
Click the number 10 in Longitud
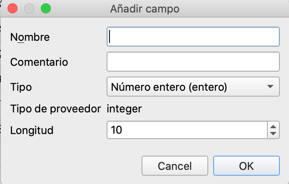pyautogui.click(x=117, y=130)
